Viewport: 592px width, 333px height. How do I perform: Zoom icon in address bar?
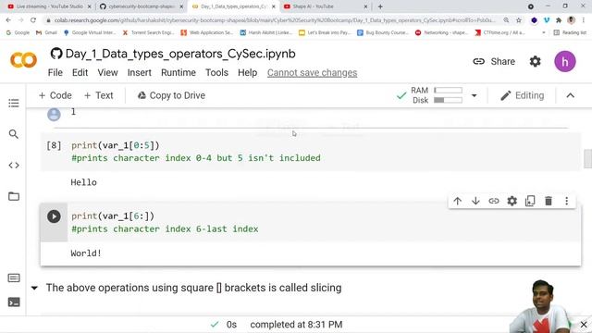pyautogui.click(x=506, y=20)
